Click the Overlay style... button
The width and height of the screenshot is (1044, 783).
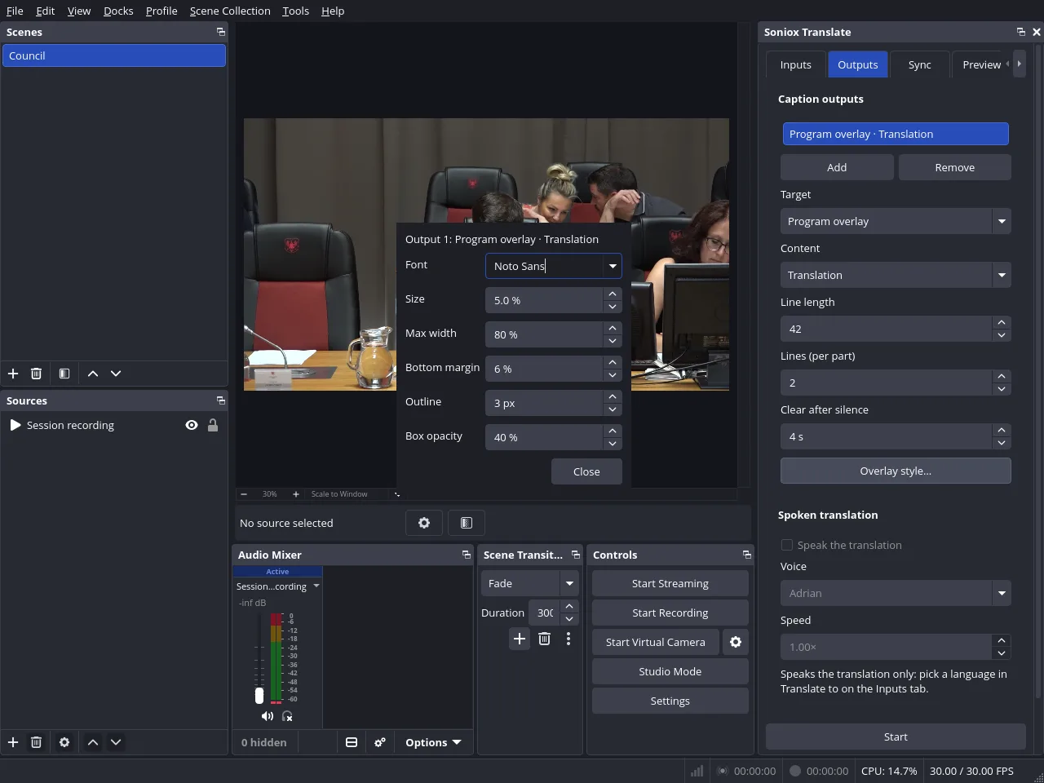pyautogui.click(x=896, y=471)
